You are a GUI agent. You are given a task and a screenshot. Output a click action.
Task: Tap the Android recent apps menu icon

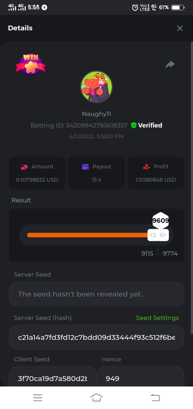[38, 397]
